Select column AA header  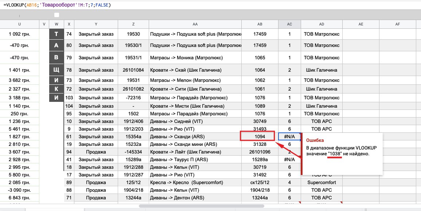coord(195,24)
